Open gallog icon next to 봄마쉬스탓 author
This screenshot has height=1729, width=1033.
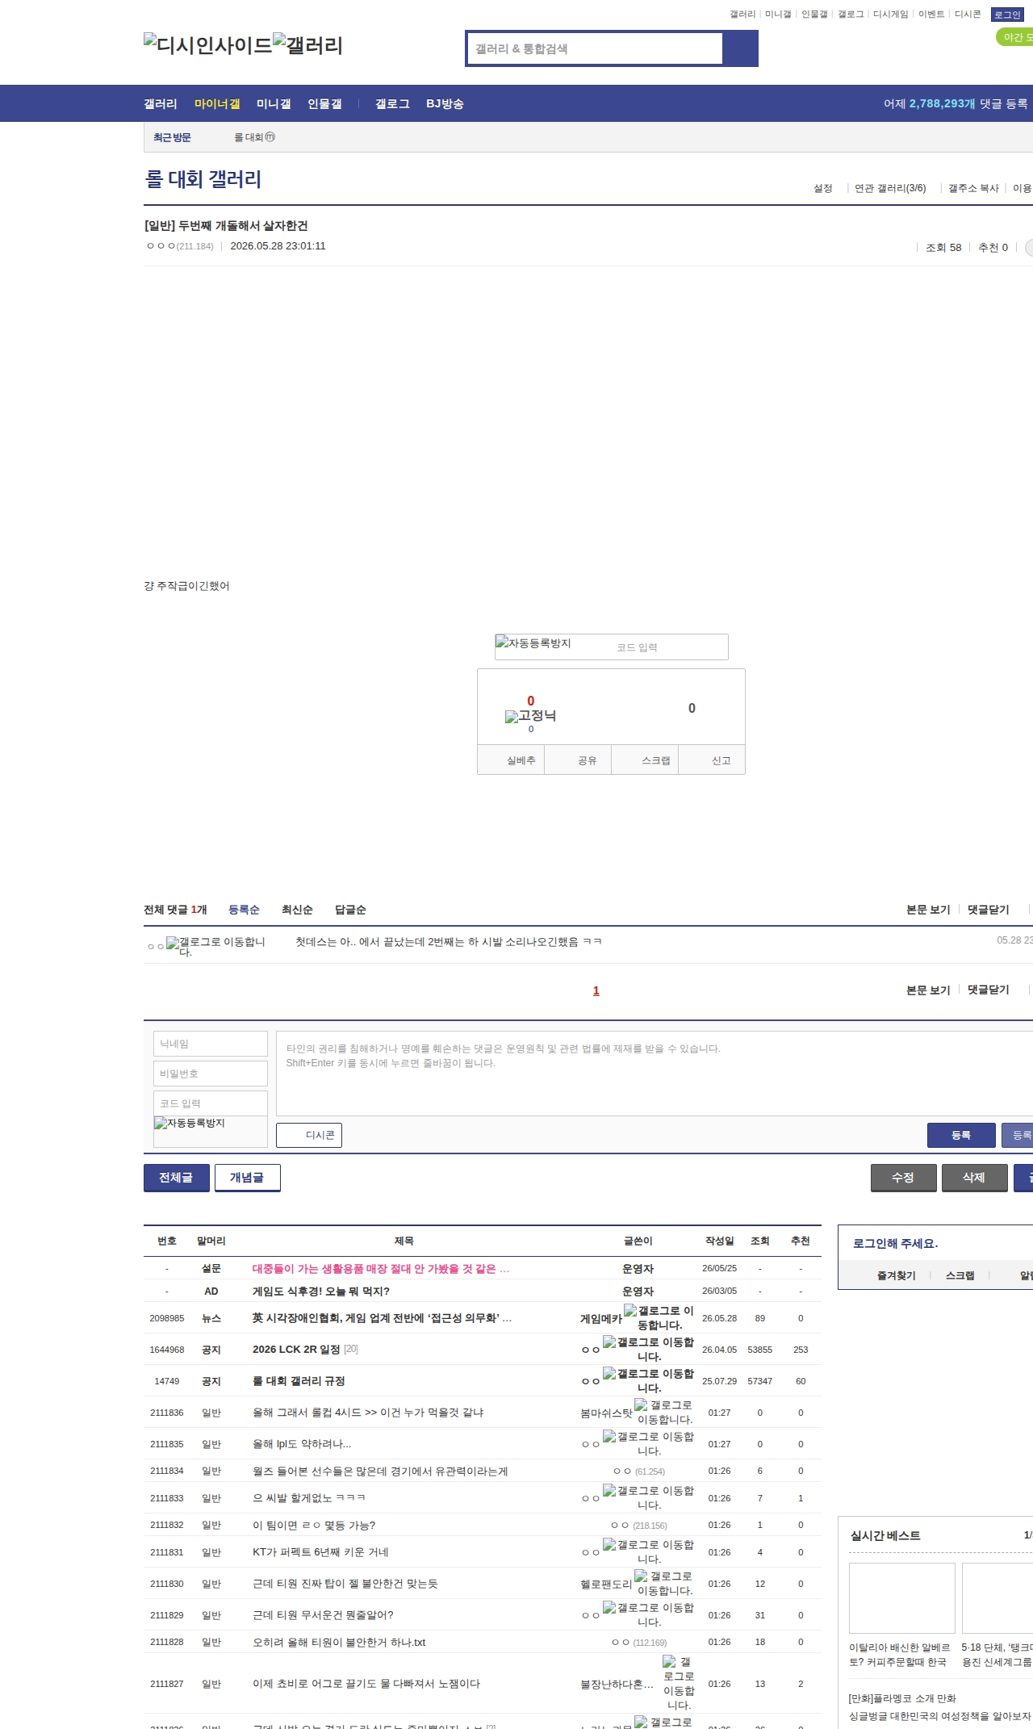(x=664, y=1412)
